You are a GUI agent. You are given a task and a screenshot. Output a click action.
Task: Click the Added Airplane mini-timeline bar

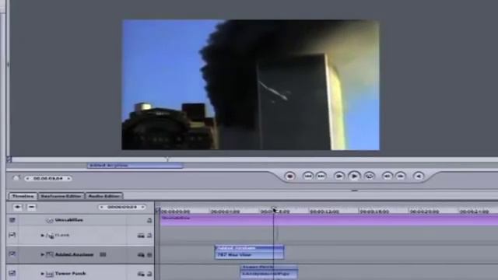coord(135,166)
